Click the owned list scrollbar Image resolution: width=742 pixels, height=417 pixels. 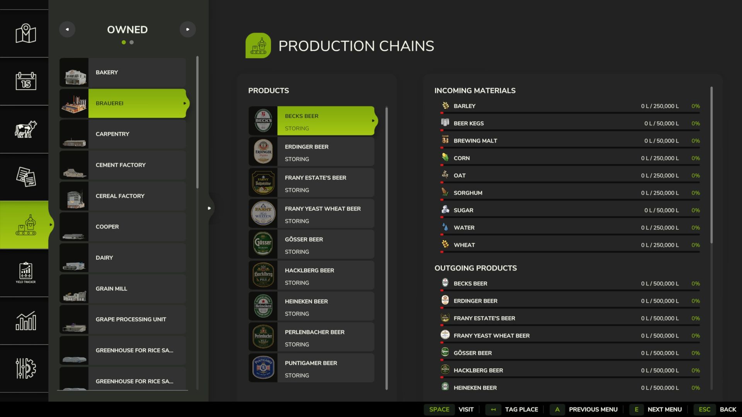click(197, 122)
